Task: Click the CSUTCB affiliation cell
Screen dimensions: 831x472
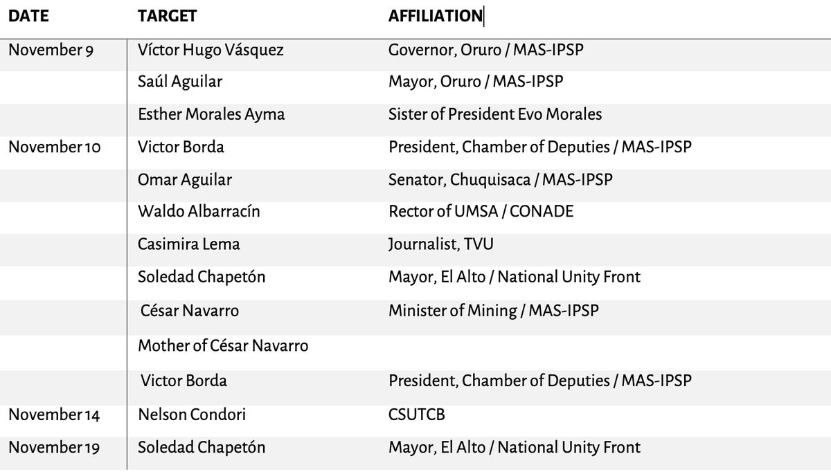Action: tap(417, 415)
